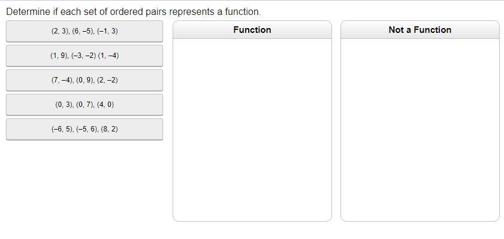Click the ordered pair (2, –2)
The image size is (504, 239).
(107, 80)
